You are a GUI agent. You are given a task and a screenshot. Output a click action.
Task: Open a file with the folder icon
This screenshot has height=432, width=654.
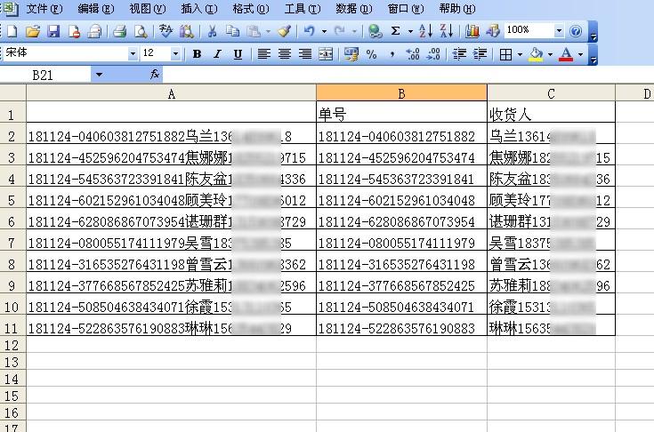33,31
